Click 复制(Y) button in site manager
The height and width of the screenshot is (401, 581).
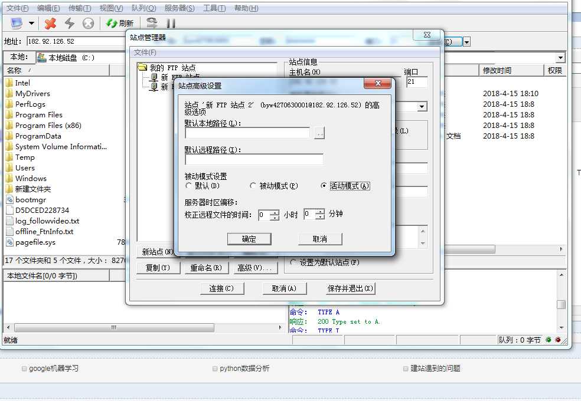[x=158, y=268]
